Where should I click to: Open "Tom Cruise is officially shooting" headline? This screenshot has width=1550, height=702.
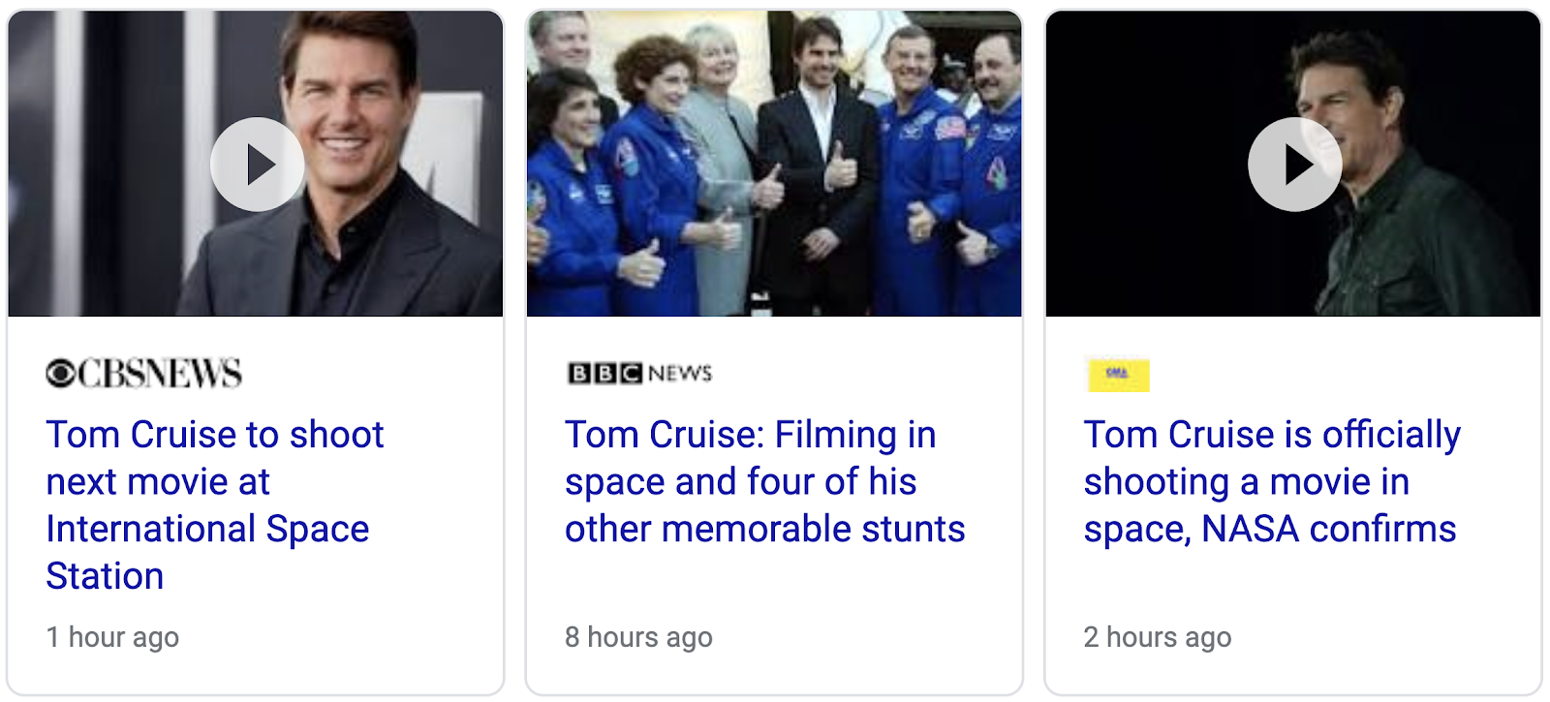[x=1271, y=435]
